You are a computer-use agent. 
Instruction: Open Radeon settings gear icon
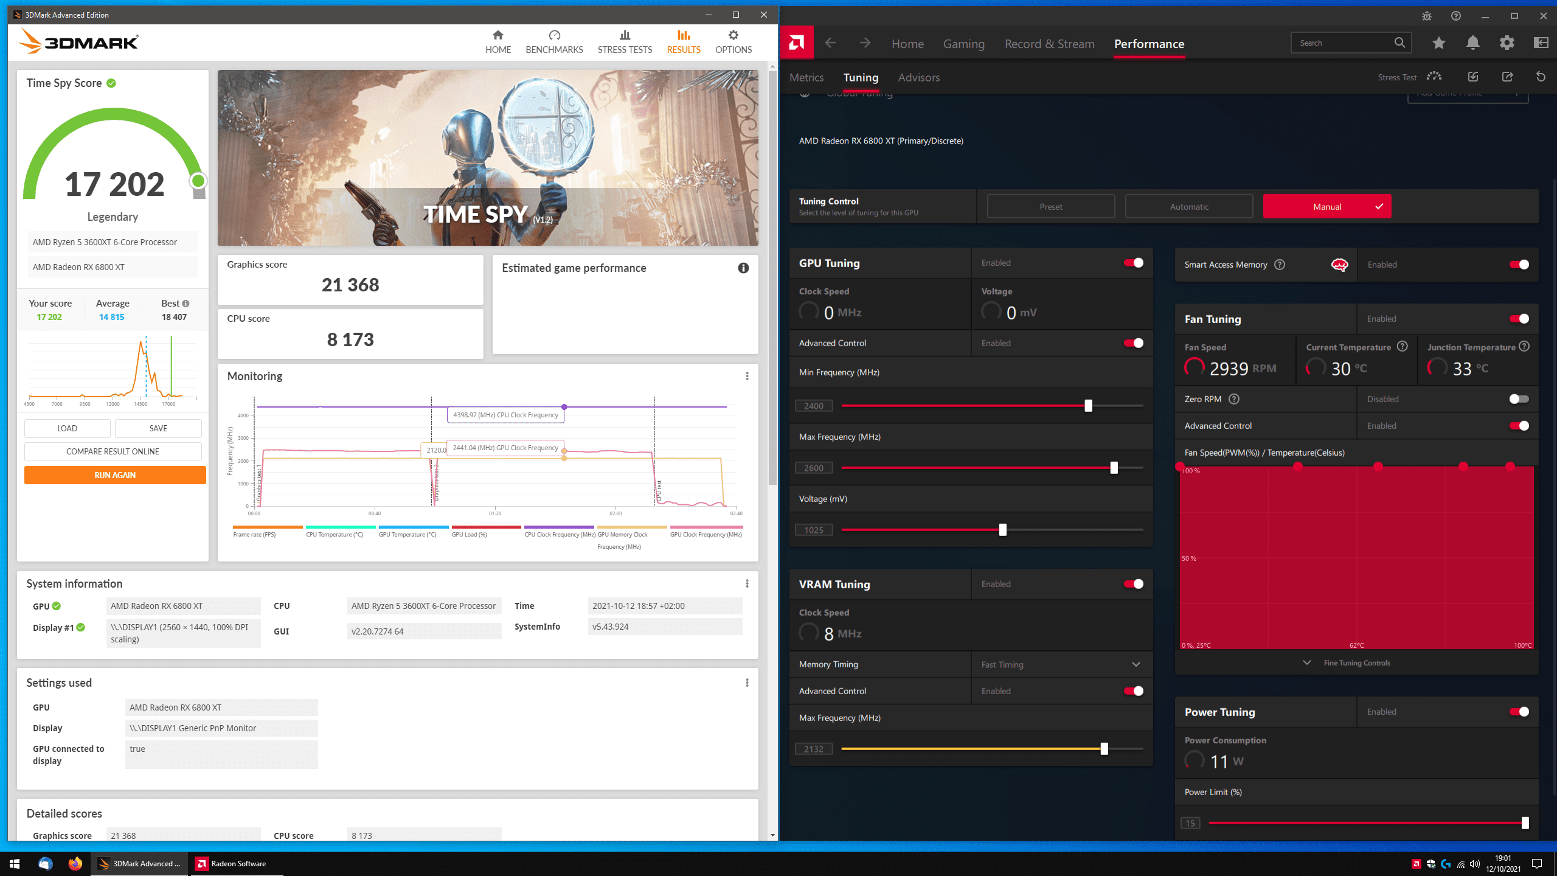1507,43
